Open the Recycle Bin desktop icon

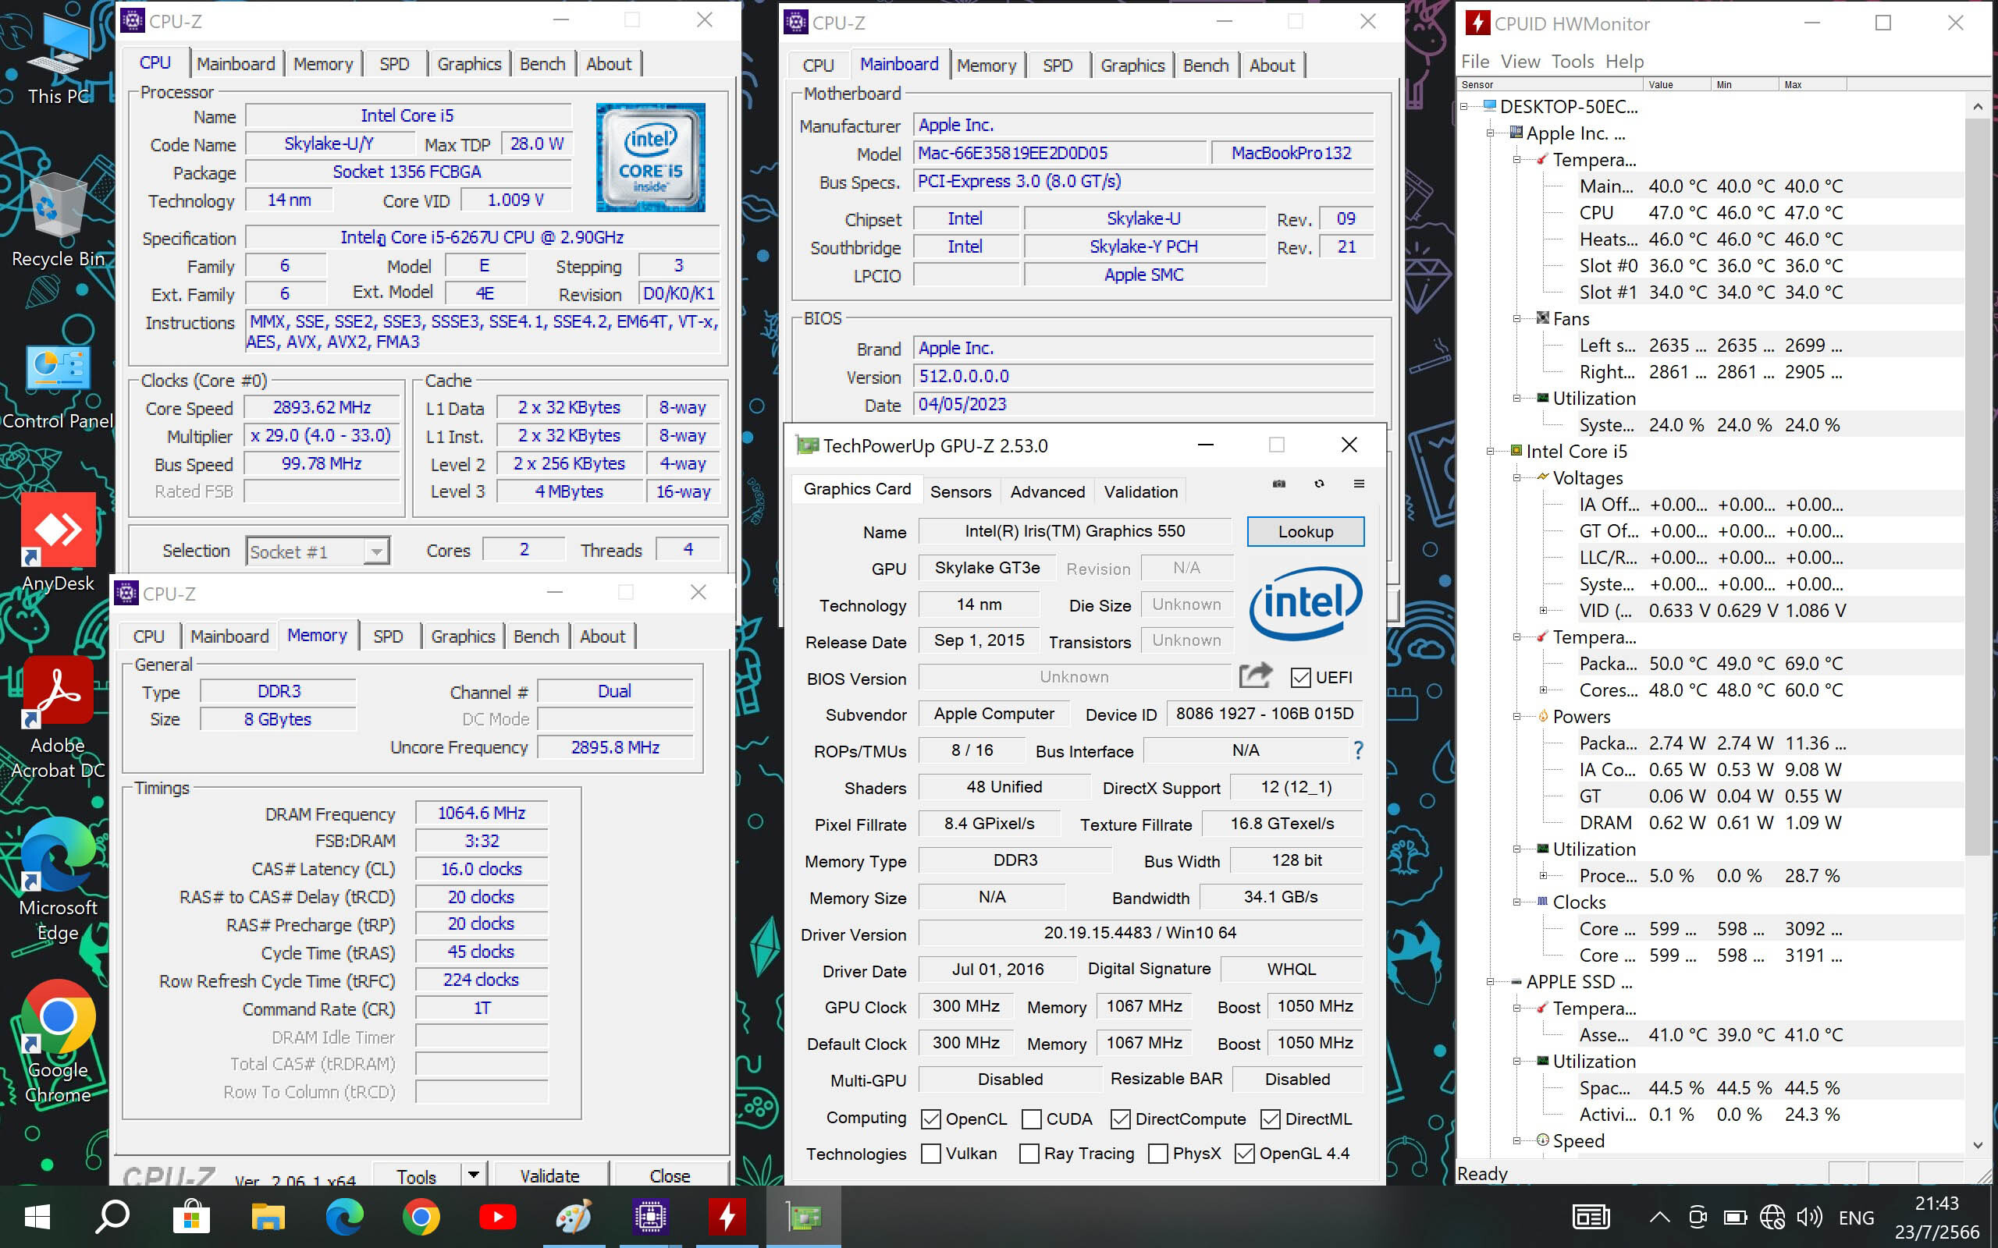click(x=58, y=218)
